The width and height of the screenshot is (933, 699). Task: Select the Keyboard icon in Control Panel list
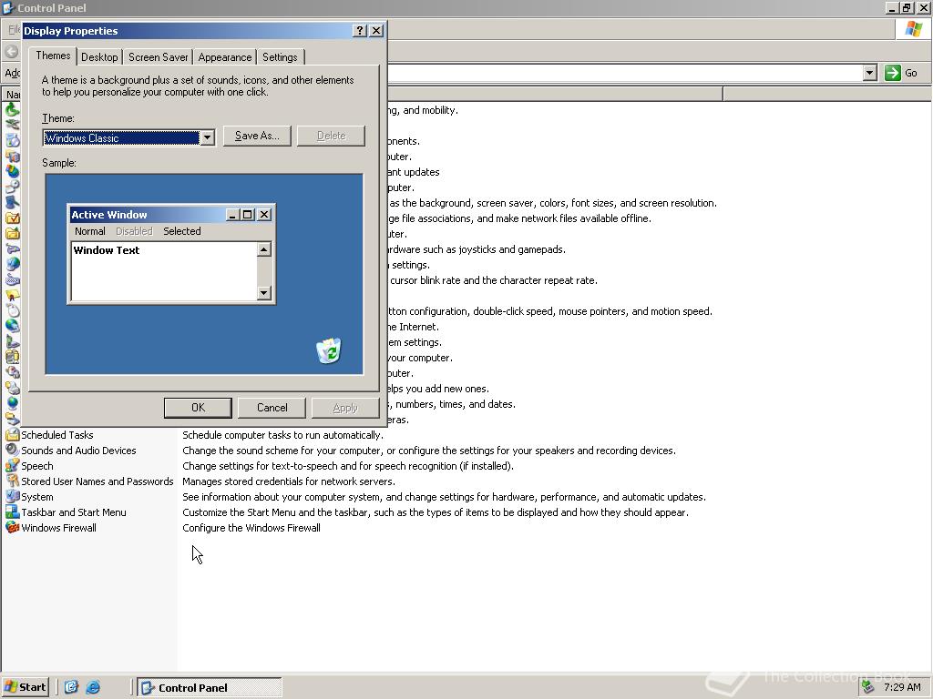[12, 280]
